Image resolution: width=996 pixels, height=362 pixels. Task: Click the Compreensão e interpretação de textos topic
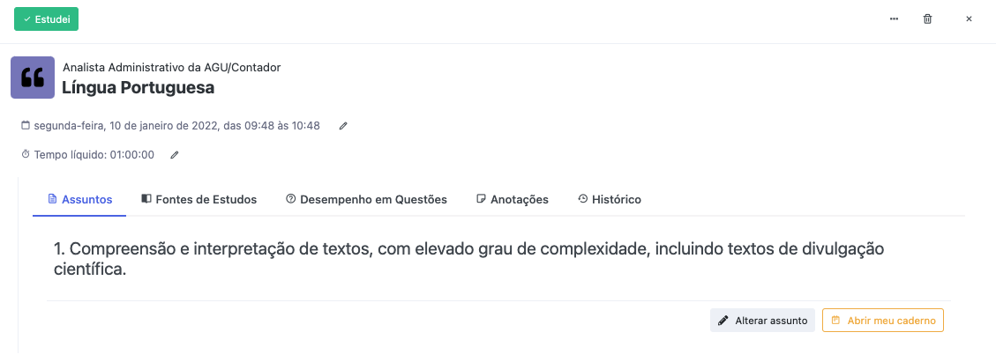(468, 259)
